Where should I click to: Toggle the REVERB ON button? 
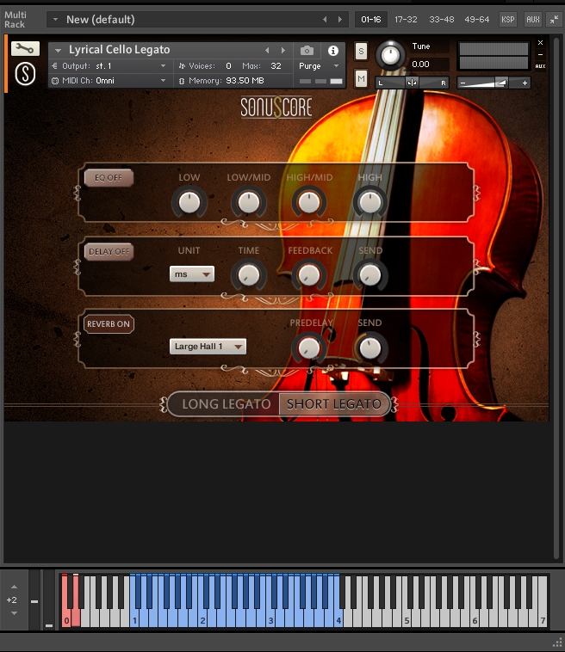(x=109, y=324)
